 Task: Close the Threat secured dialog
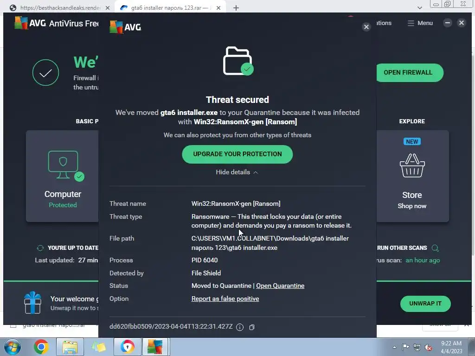(x=366, y=27)
